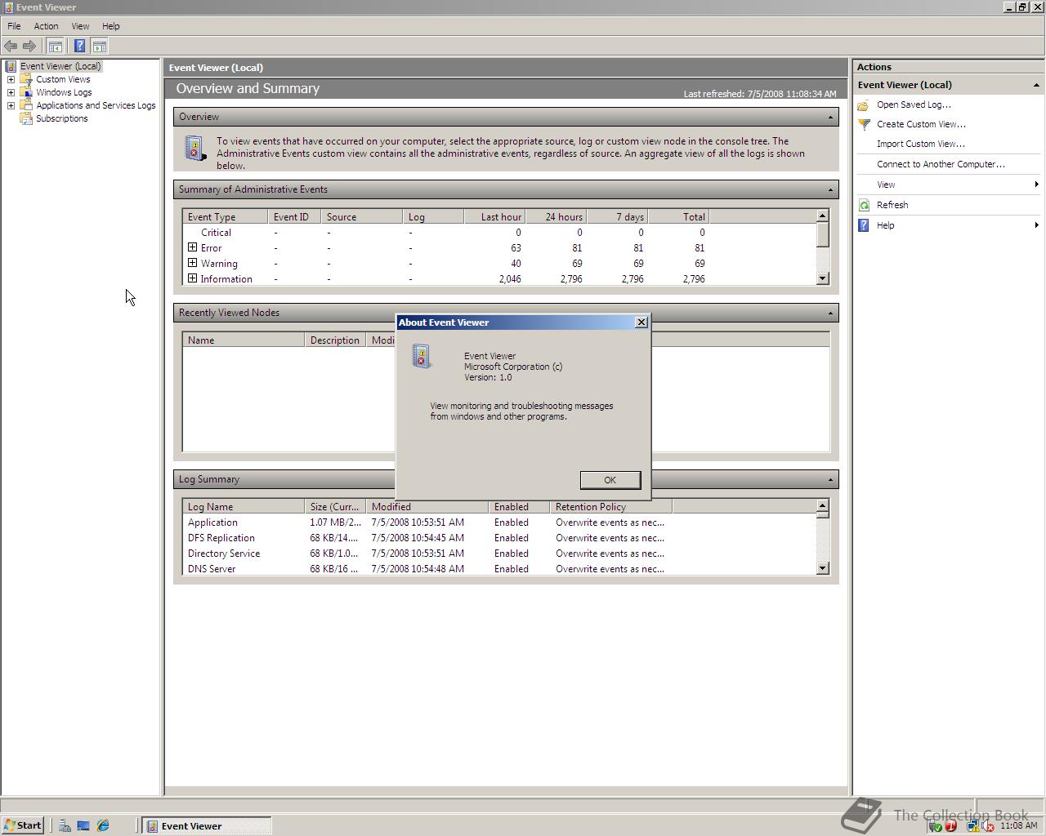Expand the Warning event type row
Screen dimensions: 1046x836
192,263
